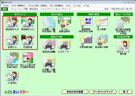136x96 pixels.
Task: Click the 取引の入力 section header
Action: [x=20, y=14]
